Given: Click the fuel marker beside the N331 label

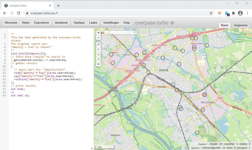Looking at the screenshot, I should [x=111, y=54].
